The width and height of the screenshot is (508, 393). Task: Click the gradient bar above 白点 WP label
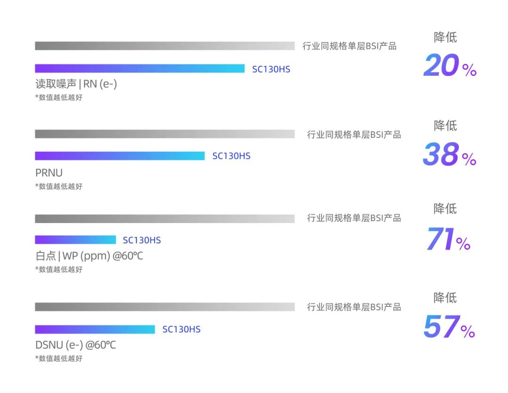click(x=75, y=240)
